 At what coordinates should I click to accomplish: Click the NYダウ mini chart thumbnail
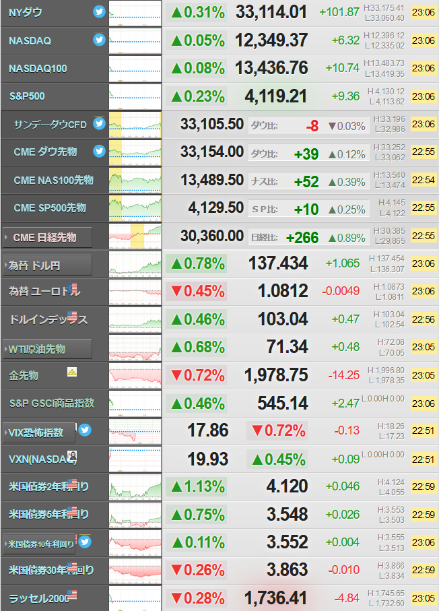coord(135,13)
